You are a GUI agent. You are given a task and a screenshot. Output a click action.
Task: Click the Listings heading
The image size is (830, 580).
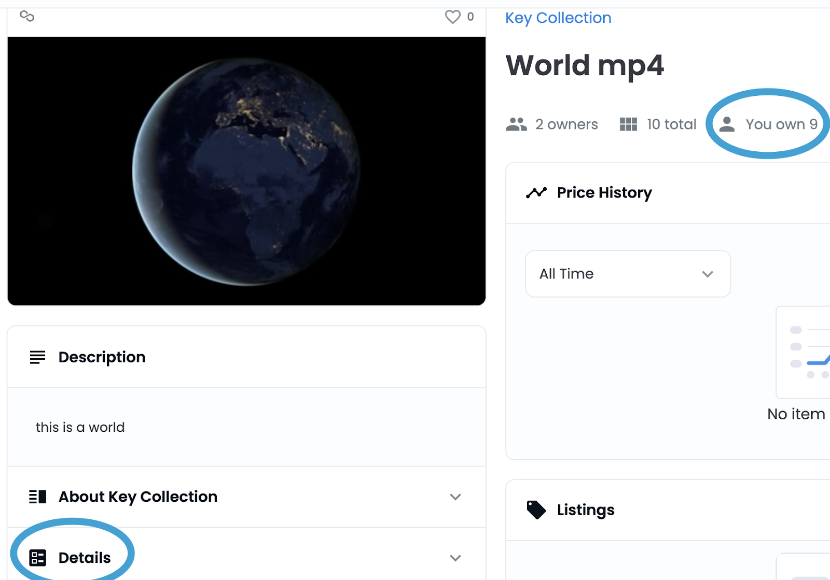click(586, 510)
